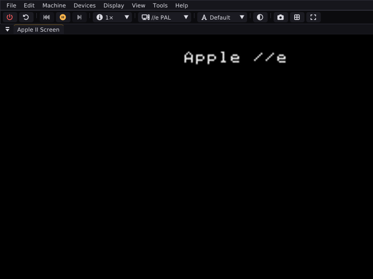This screenshot has width=373, height=279.
Task: Open the Tools menu
Action: (x=160, y=6)
